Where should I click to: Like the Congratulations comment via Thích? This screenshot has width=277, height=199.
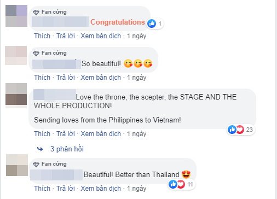[x=42, y=36]
